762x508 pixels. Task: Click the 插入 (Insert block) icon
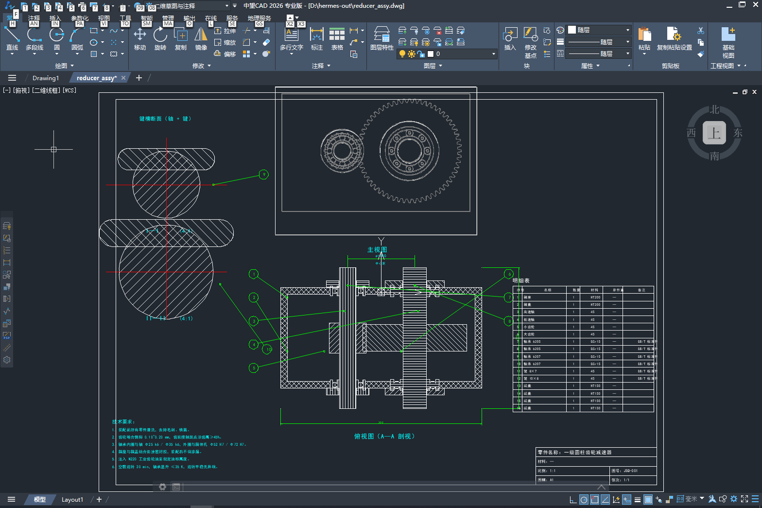point(510,39)
